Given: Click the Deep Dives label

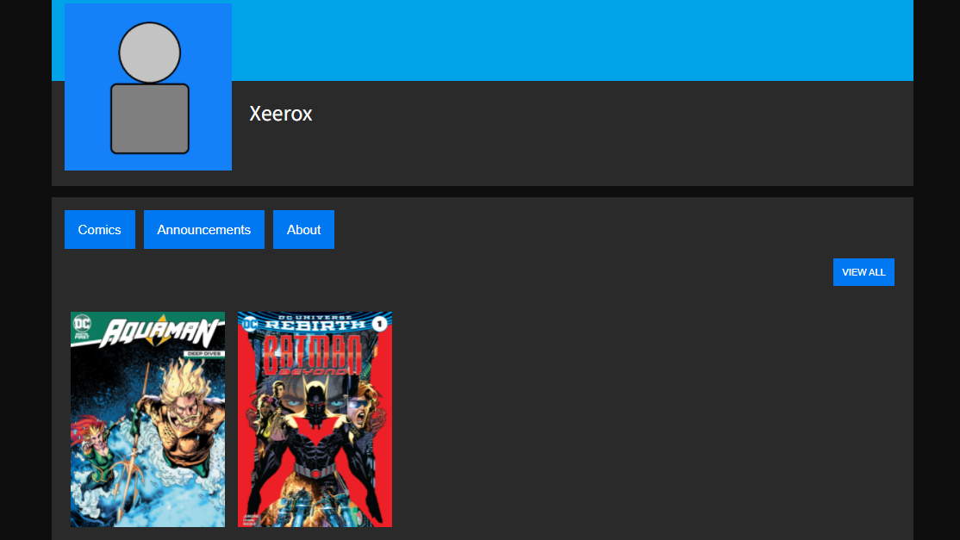Looking at the screenshot, I should tap(204, 354).
